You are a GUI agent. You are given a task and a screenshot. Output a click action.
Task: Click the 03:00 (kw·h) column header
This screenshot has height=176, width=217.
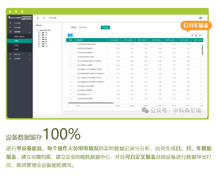point(156,40)
